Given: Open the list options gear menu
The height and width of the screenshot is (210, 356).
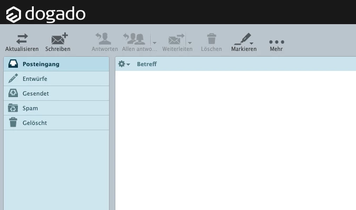Looking at the screenshot, I should [123, 64].
